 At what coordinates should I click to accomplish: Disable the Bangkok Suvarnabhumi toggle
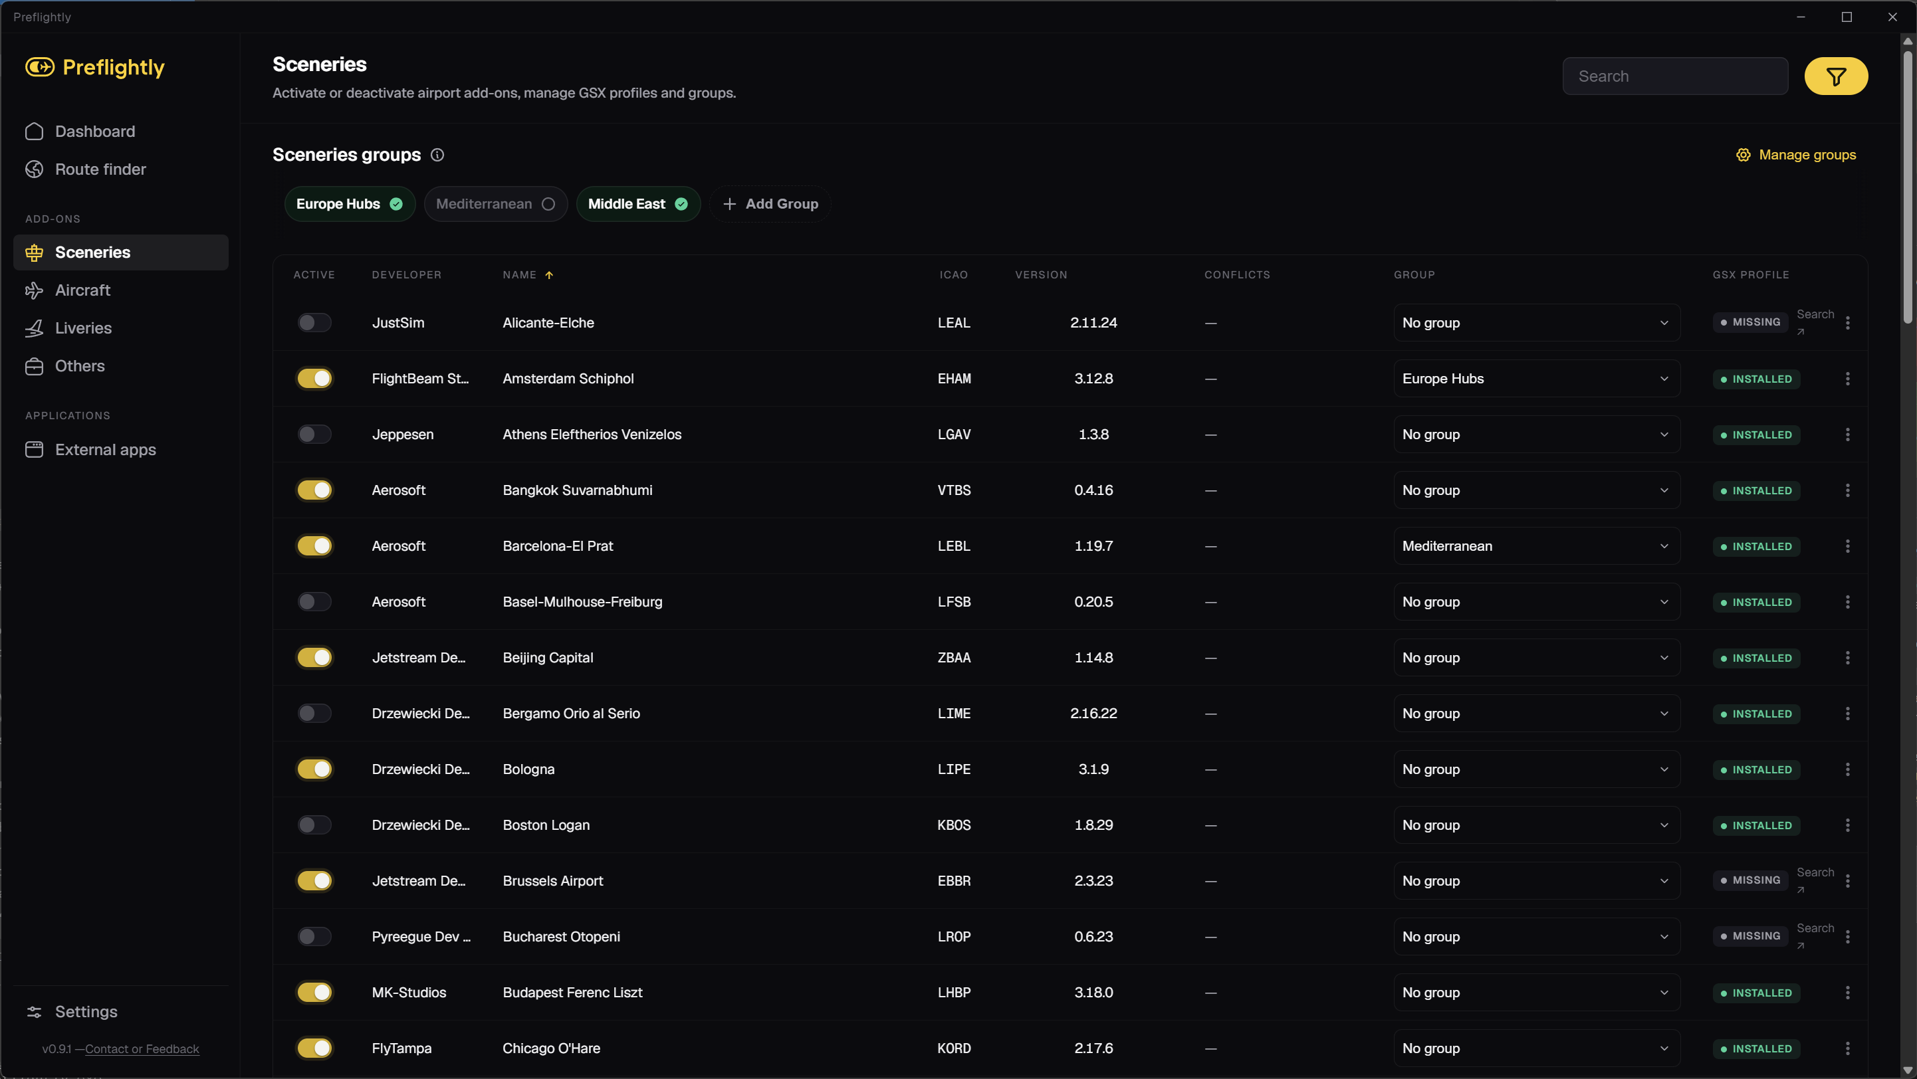pos(314,490)
